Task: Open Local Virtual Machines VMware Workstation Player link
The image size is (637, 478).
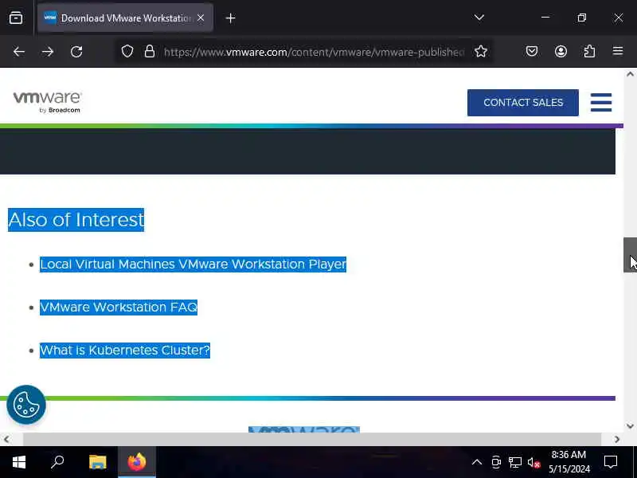Action: pos(193,264)
